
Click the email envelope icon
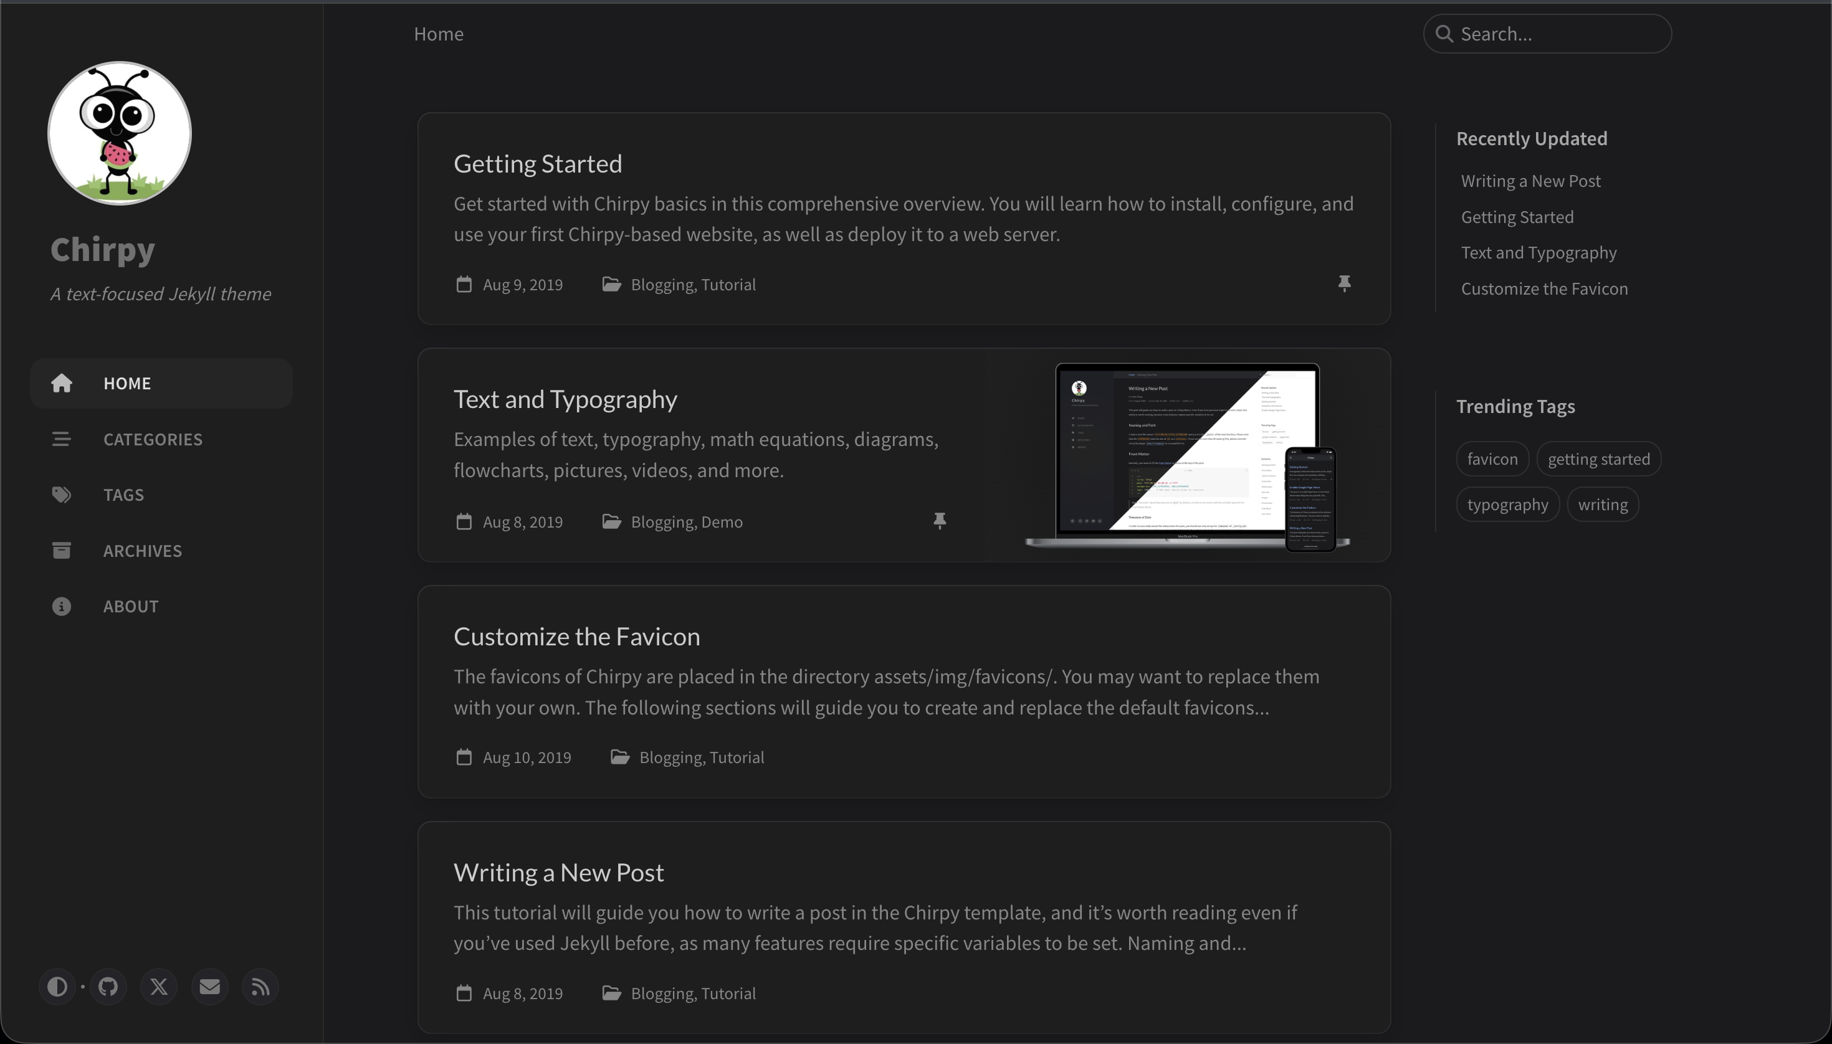209,986
